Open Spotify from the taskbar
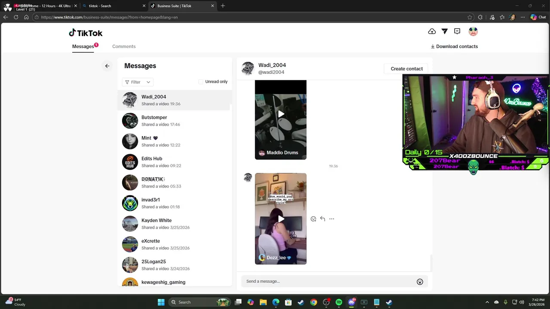This screenshot has width=550, height=309. click(x=339, y=302)
